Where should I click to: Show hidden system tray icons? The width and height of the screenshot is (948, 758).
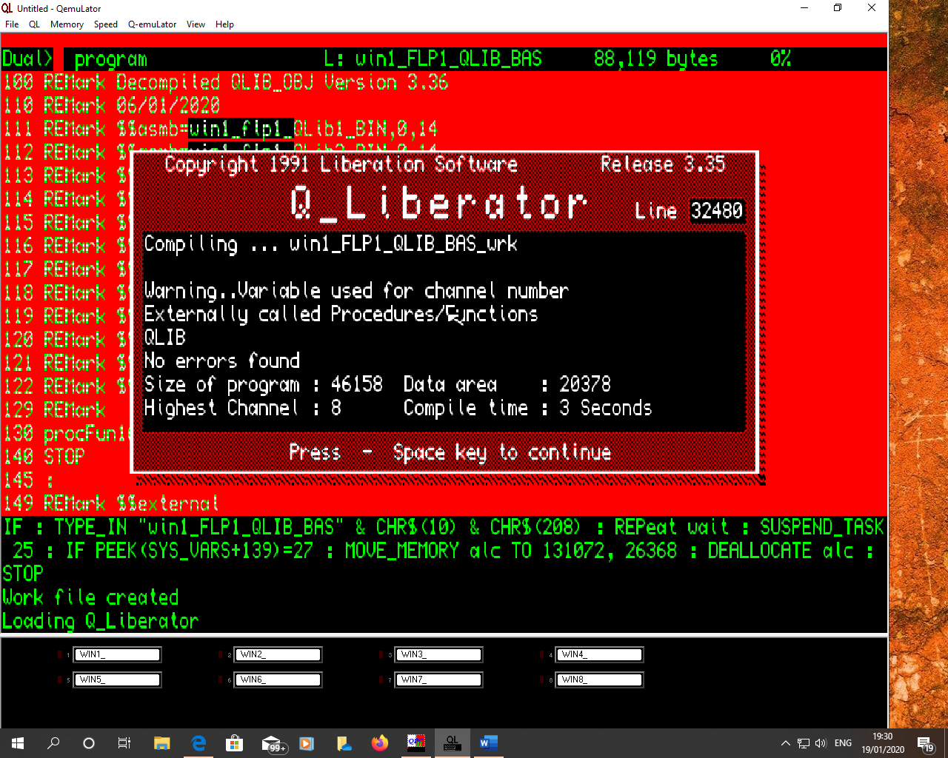785,743
